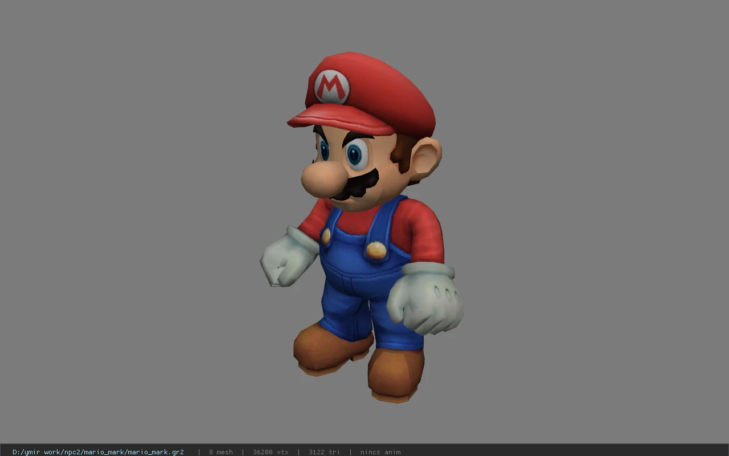The image size is (729, 456).
Task: Click the mario_mark.gr2 file path in status bar
Action: pyautogui.click(x=98, y=452)
